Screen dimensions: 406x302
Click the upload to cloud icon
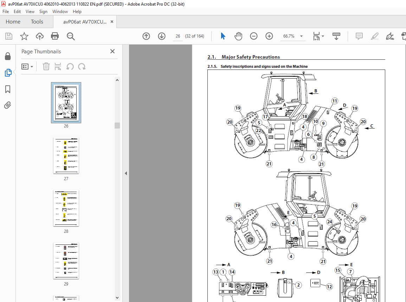[x=40, y=36]
